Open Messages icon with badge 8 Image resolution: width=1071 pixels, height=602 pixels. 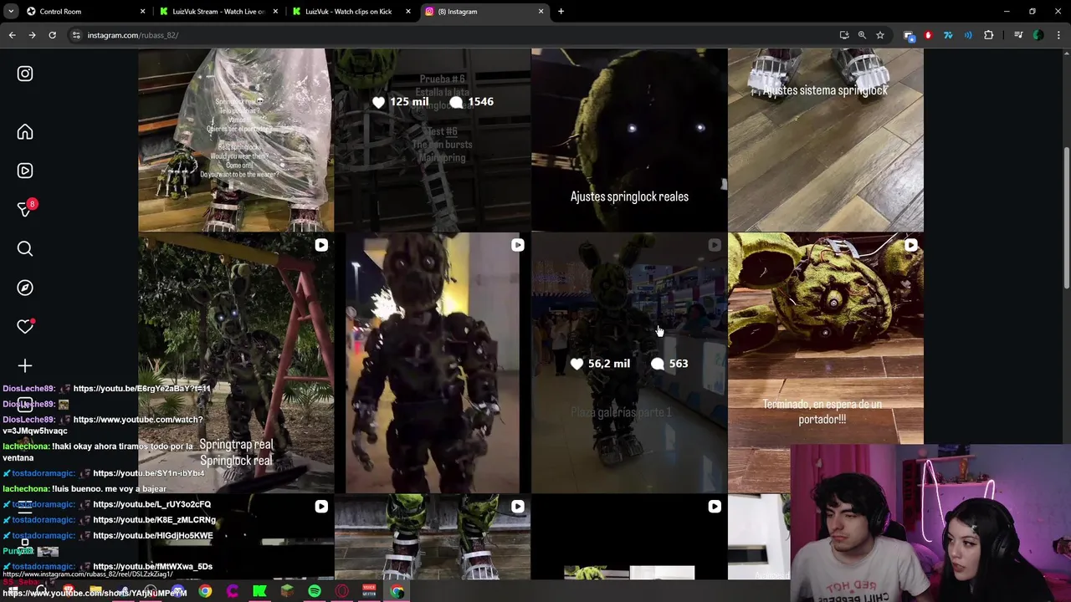click(x=25, y=209)
